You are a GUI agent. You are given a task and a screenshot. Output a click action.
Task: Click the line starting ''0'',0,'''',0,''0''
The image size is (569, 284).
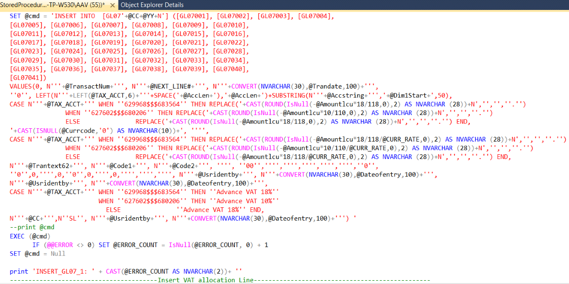pos(223,175)
